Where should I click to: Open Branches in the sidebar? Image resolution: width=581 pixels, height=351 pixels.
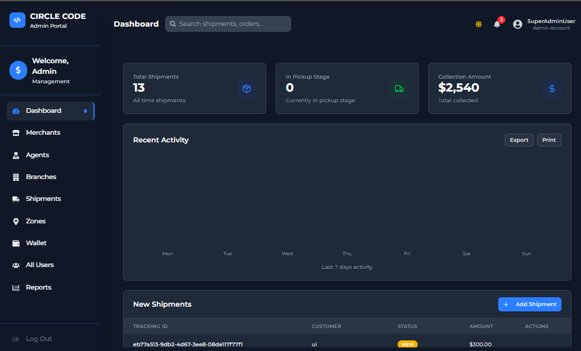click(41, 177)
